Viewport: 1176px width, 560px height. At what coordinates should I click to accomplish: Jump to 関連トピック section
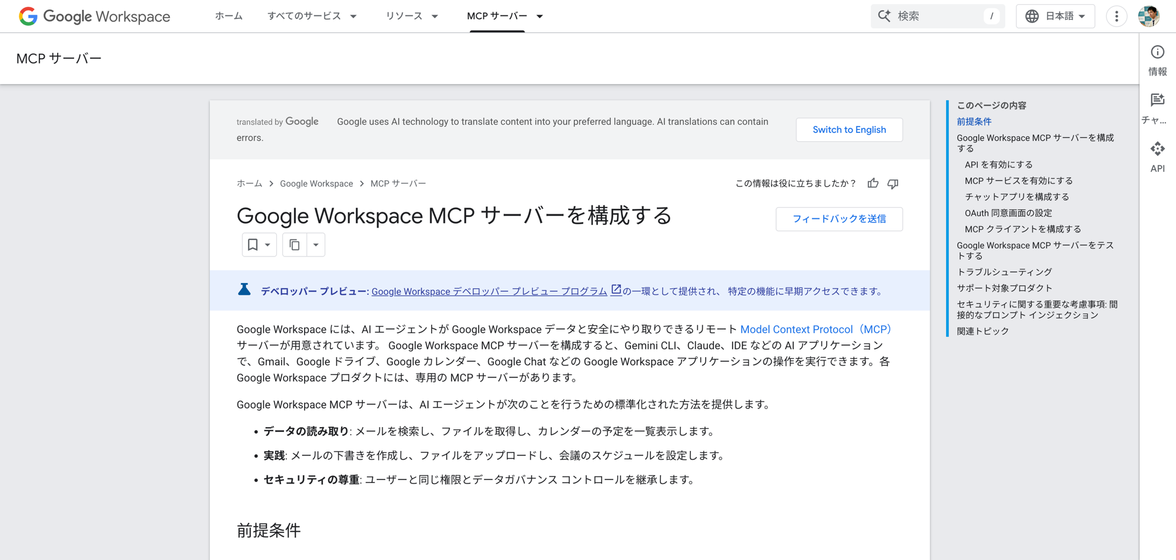pos(983,331)
